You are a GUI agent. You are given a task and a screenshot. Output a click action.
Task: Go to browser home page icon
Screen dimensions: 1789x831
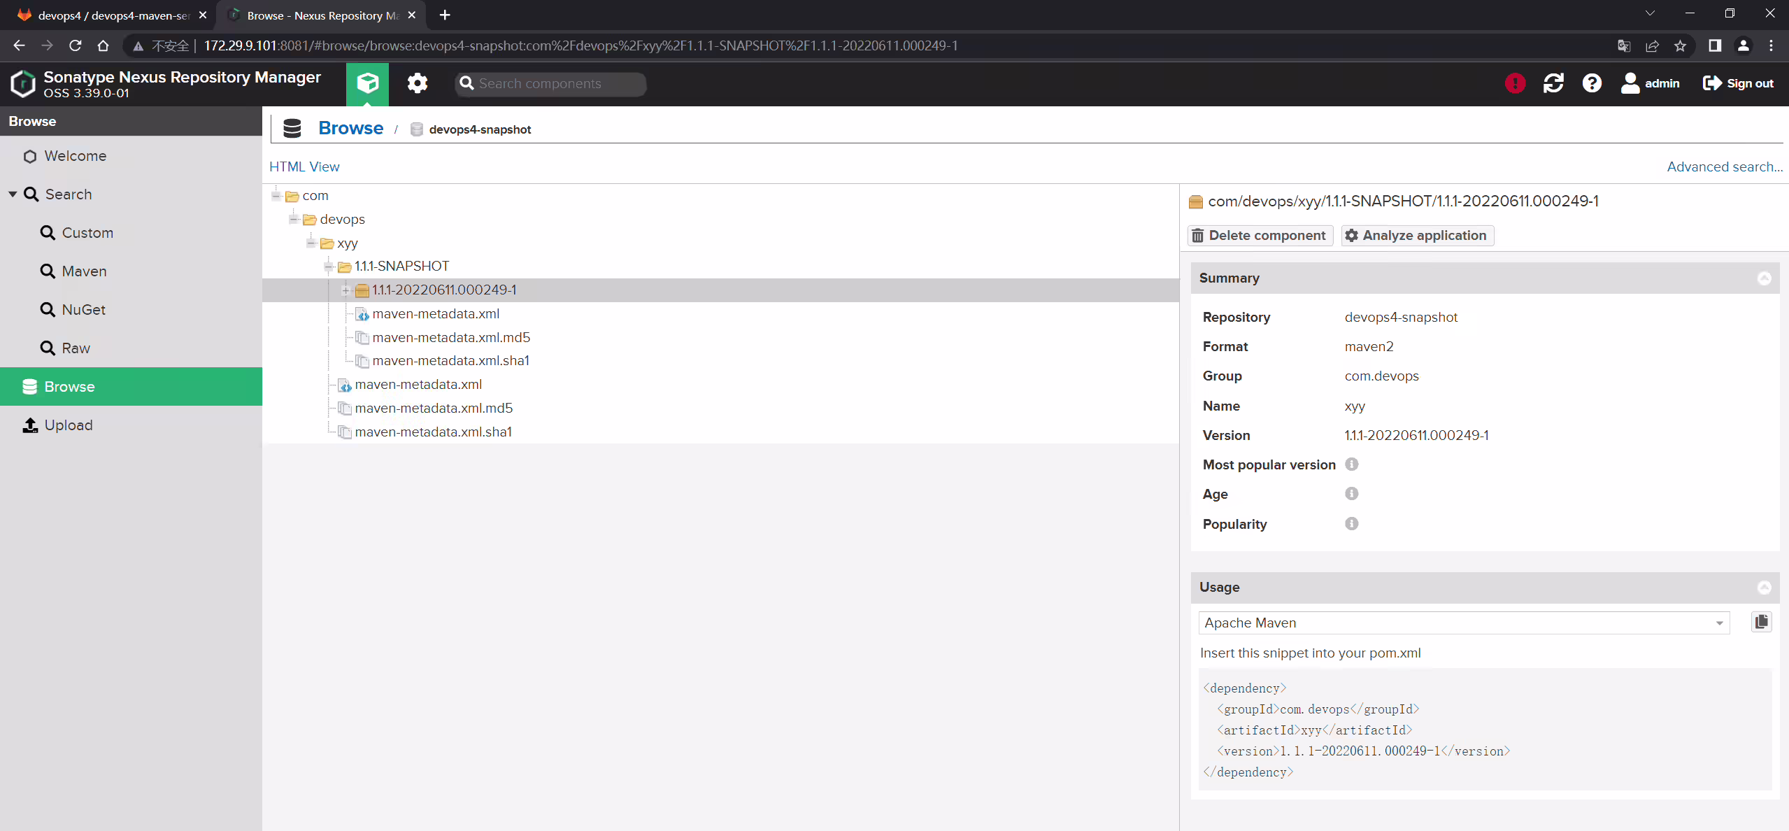[x=103, y=45]
